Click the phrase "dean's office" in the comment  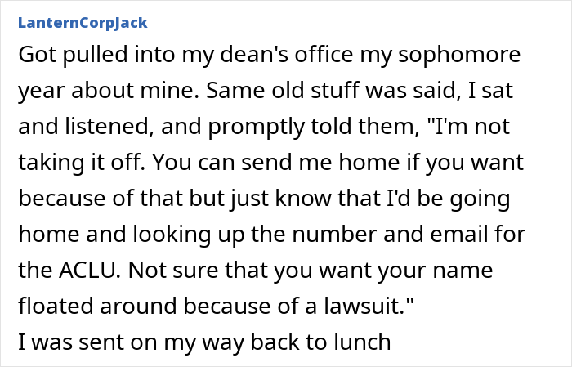[287, 55]
